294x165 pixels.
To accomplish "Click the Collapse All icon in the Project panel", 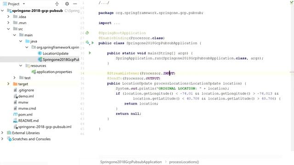I will pos(57,4).
